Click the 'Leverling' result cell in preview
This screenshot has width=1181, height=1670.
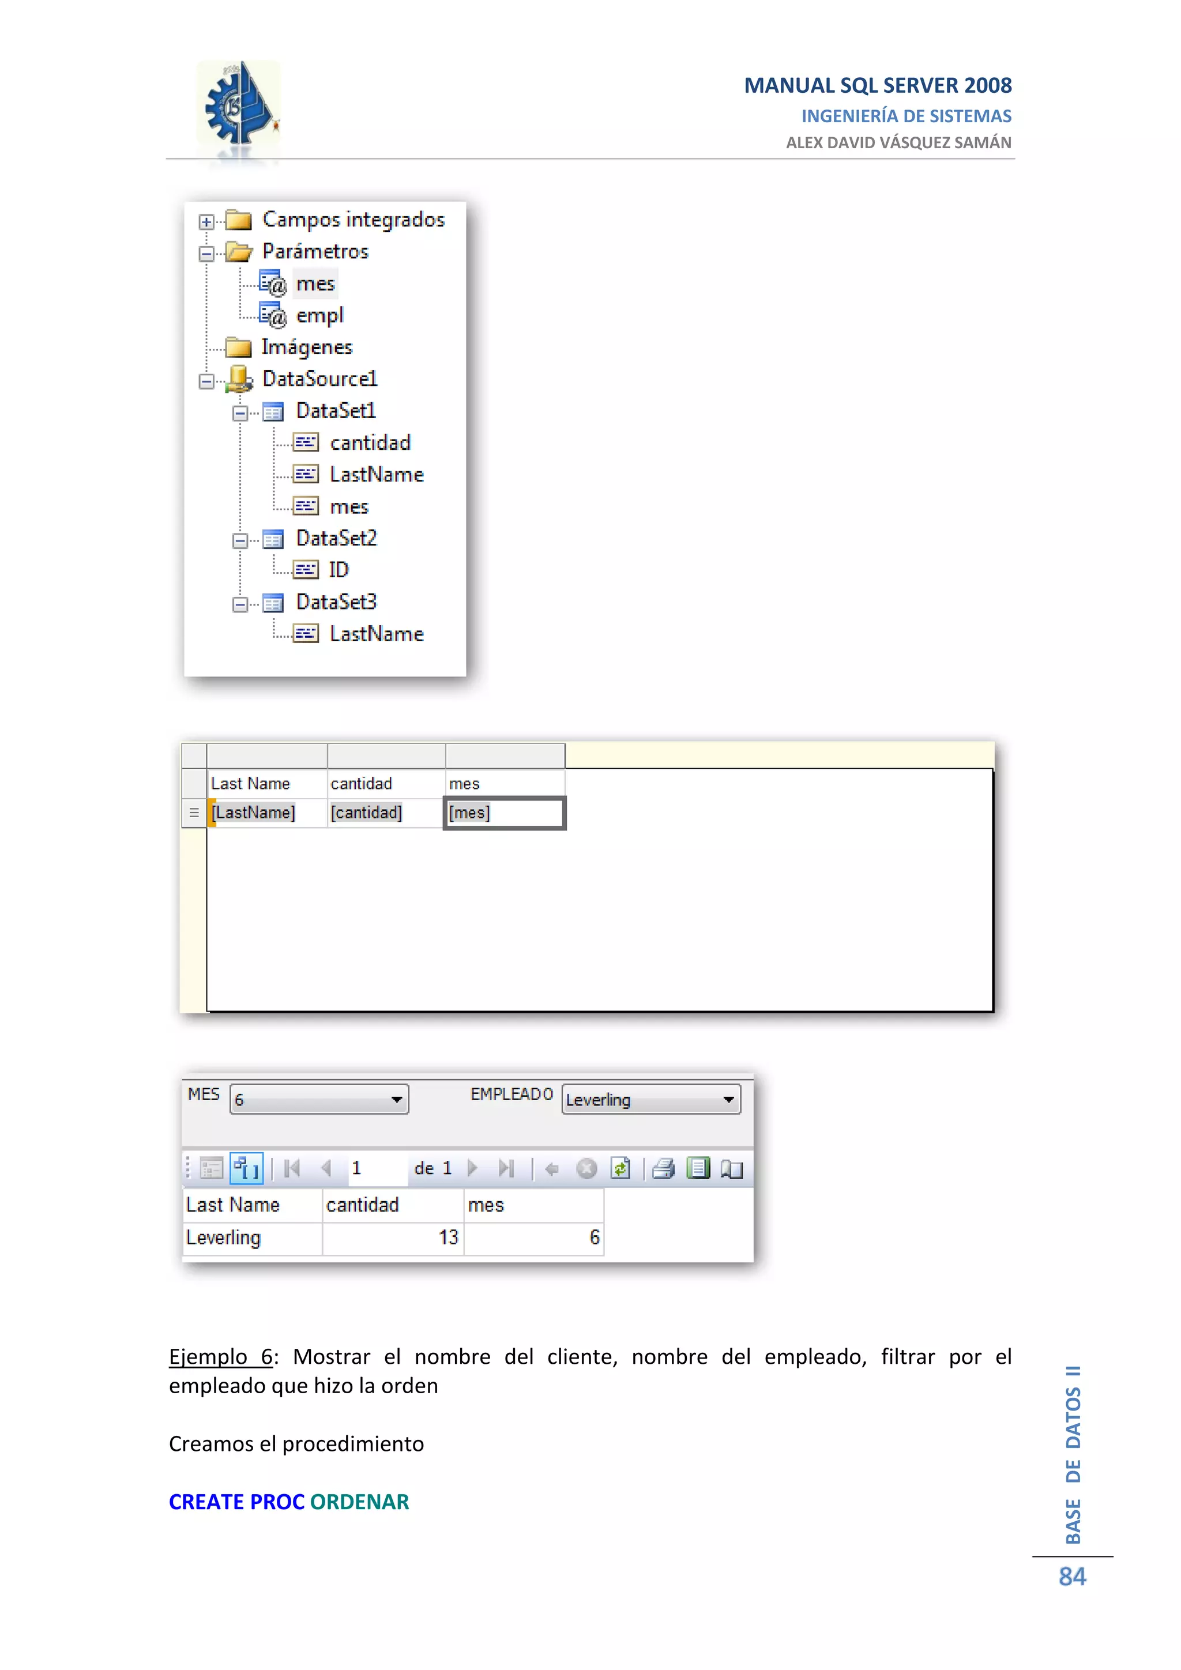coord(253,1238)
